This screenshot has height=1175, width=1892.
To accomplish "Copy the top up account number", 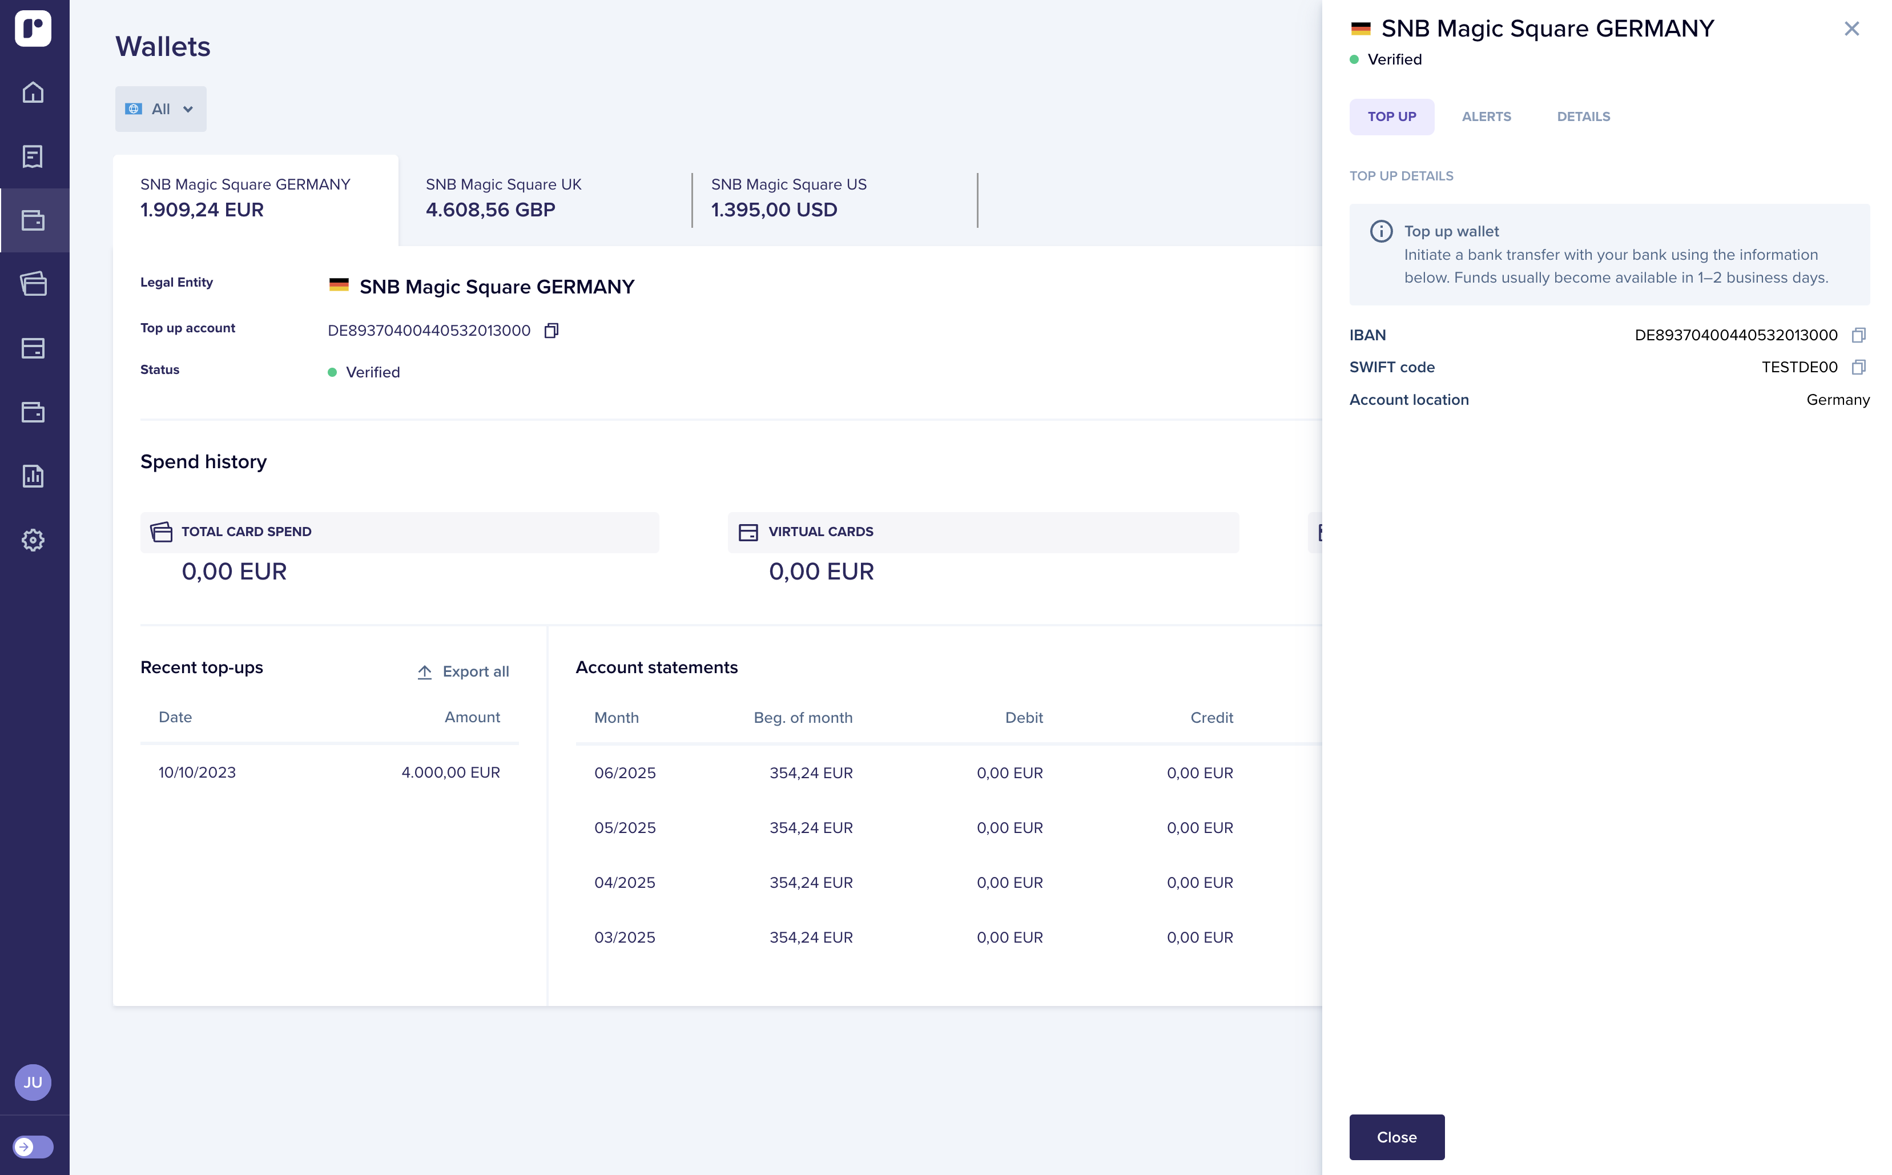I will [x=551, y=331].
